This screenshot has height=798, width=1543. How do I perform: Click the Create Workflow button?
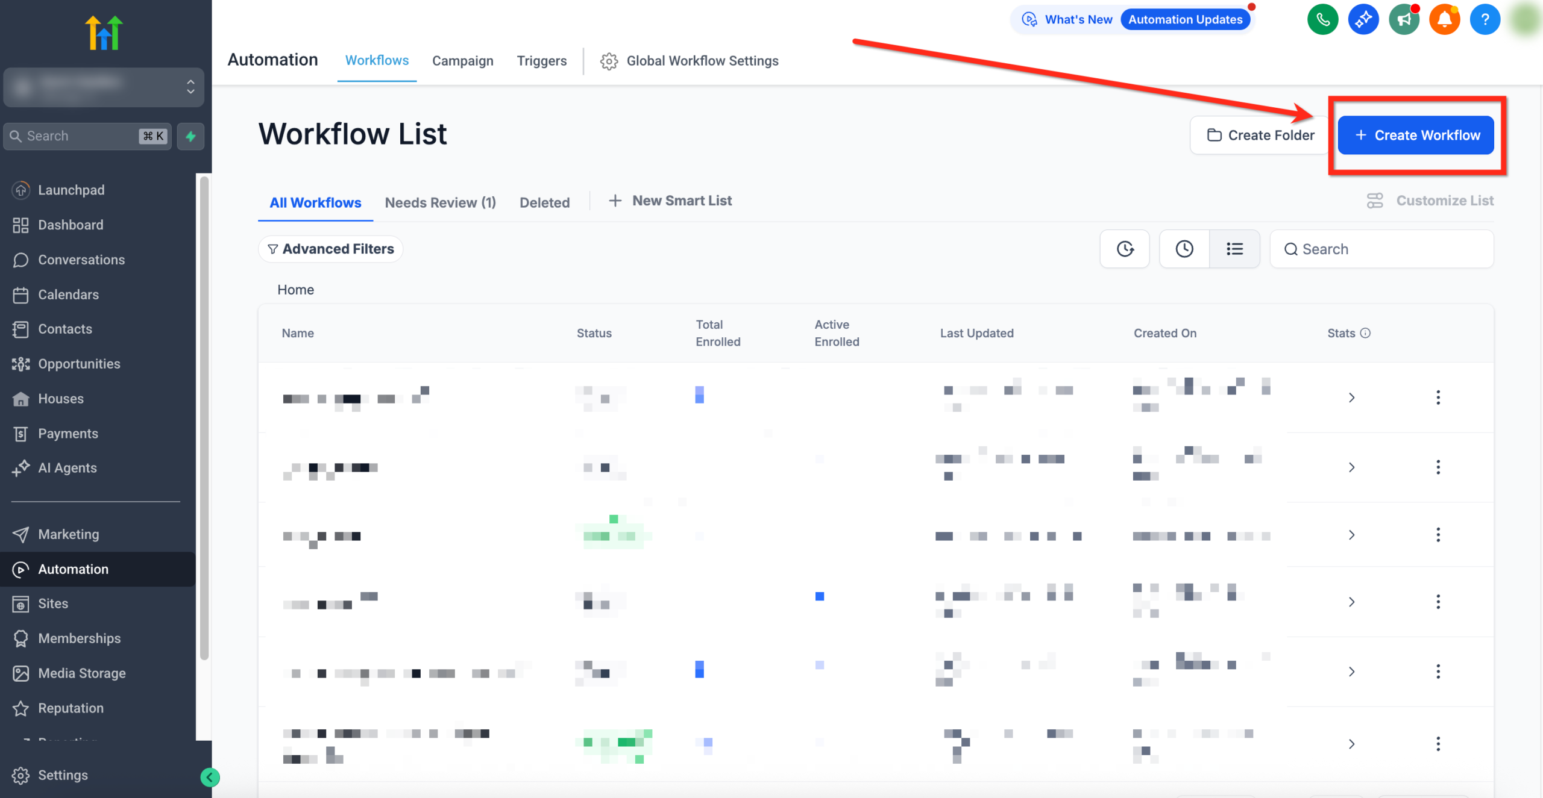click(x=1416, y=135)
